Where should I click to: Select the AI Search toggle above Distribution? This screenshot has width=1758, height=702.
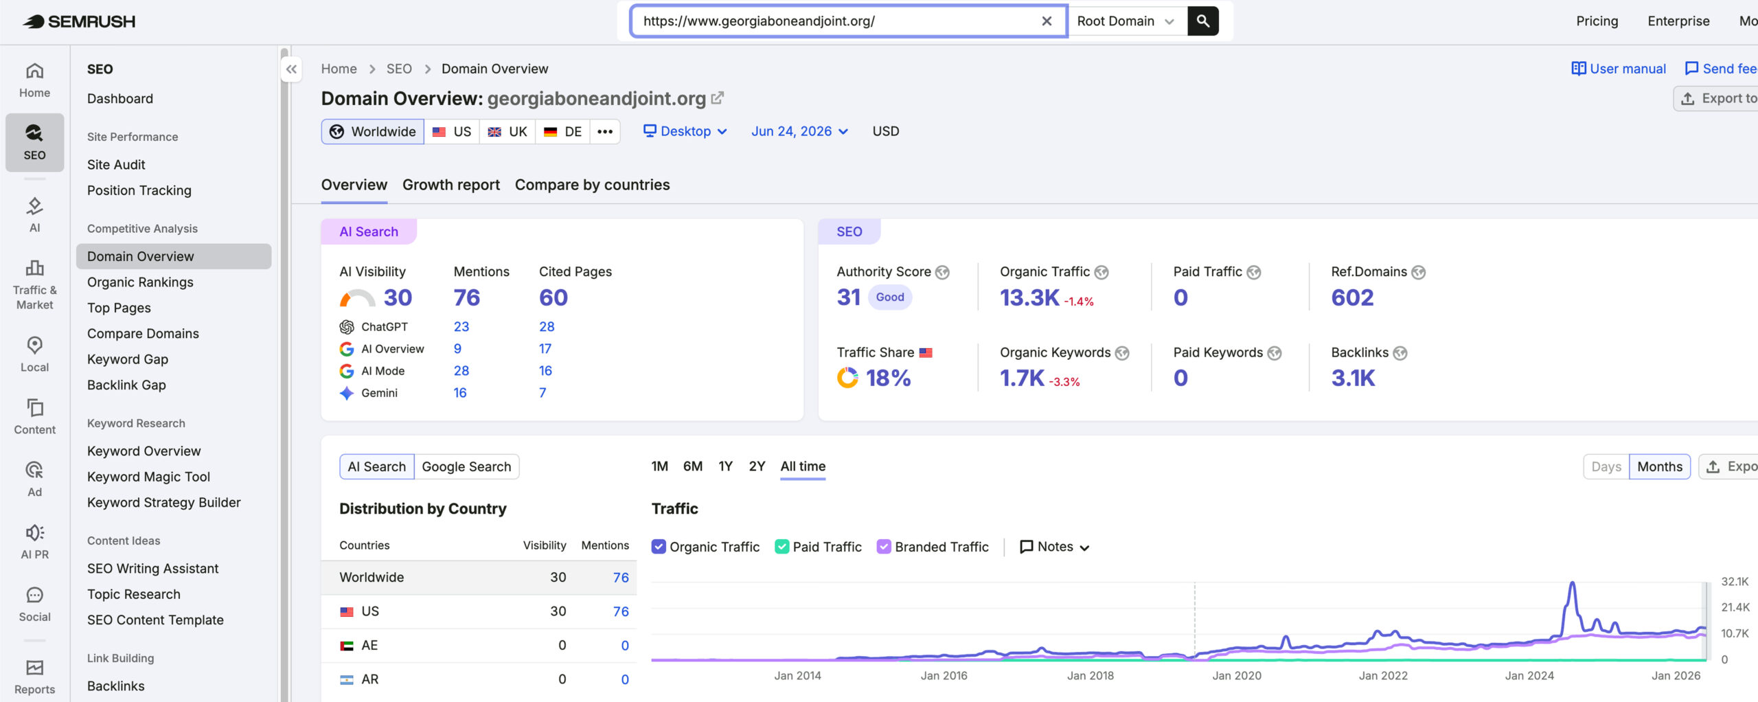pos(377,466)
